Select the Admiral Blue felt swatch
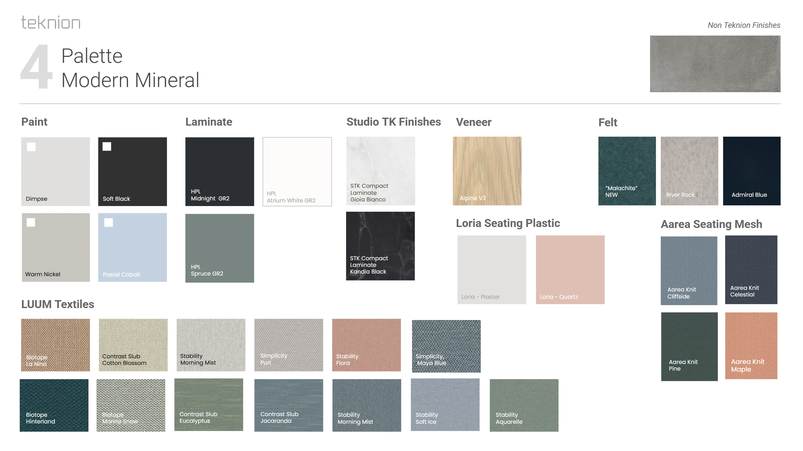 [x=752, y=171]
